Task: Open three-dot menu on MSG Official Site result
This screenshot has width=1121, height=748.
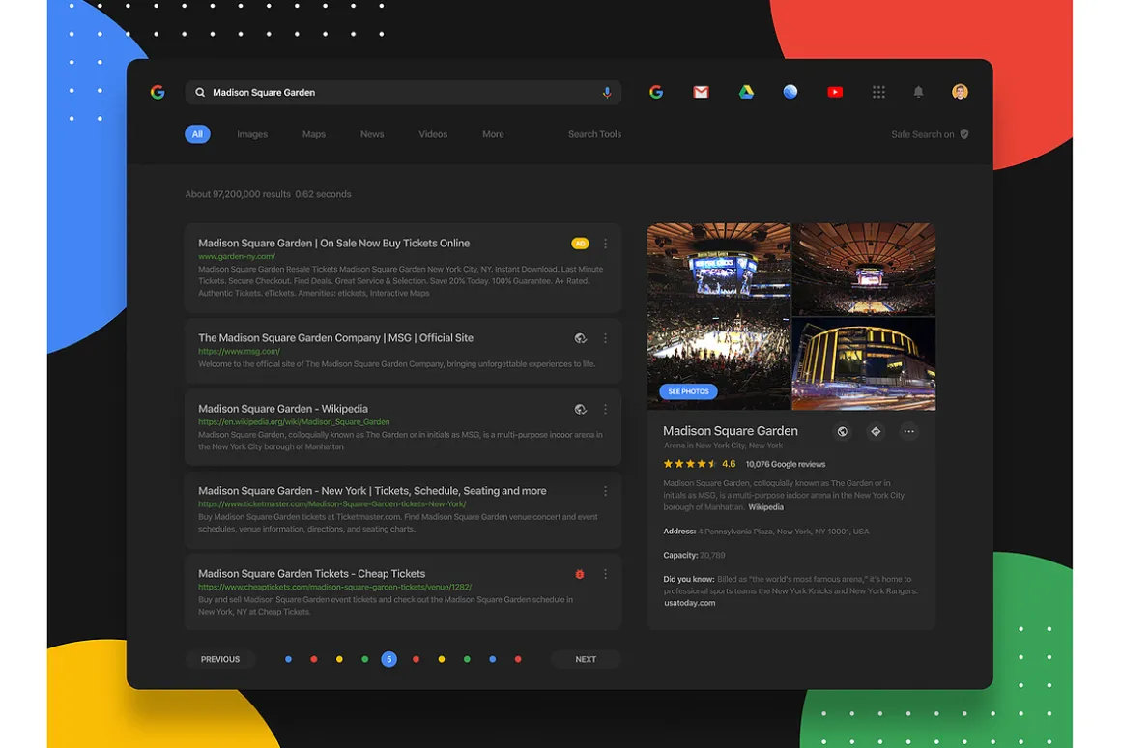Action: tap(606, 338)
